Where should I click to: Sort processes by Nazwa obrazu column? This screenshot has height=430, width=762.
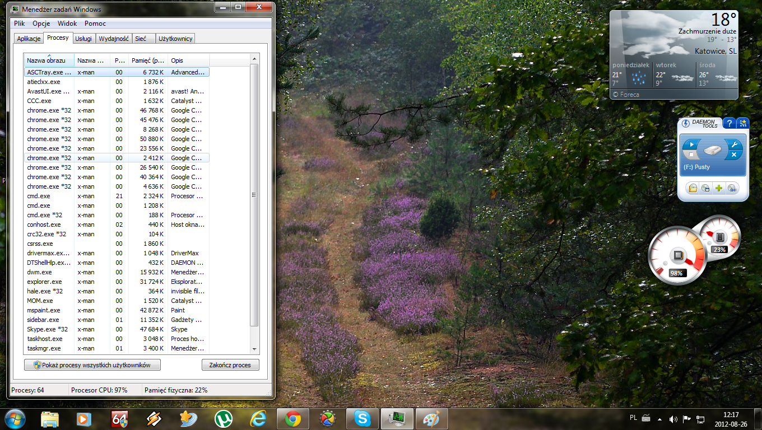coord(49,60)
